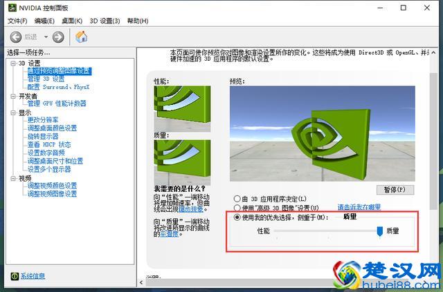Screen dimensions: 443x292
Task: Open 调整视频颜色设置 task
Action: click(x=52, y=186)
